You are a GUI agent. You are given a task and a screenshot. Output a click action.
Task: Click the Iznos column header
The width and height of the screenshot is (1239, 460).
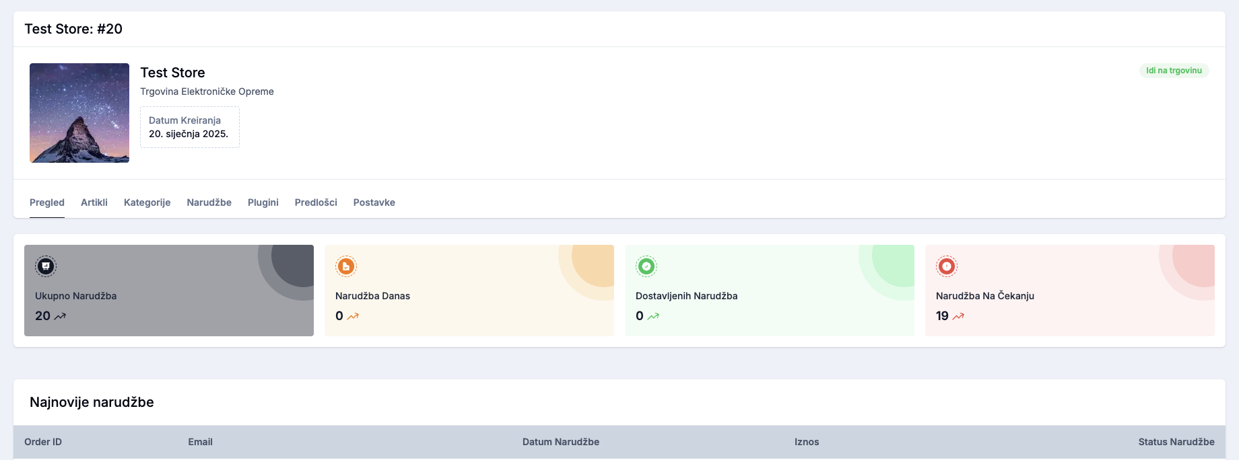(x=807, y=442)
